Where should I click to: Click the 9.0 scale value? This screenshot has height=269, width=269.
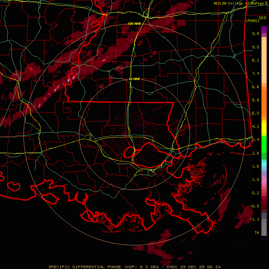pyautogui.click(x=256, y=47)
